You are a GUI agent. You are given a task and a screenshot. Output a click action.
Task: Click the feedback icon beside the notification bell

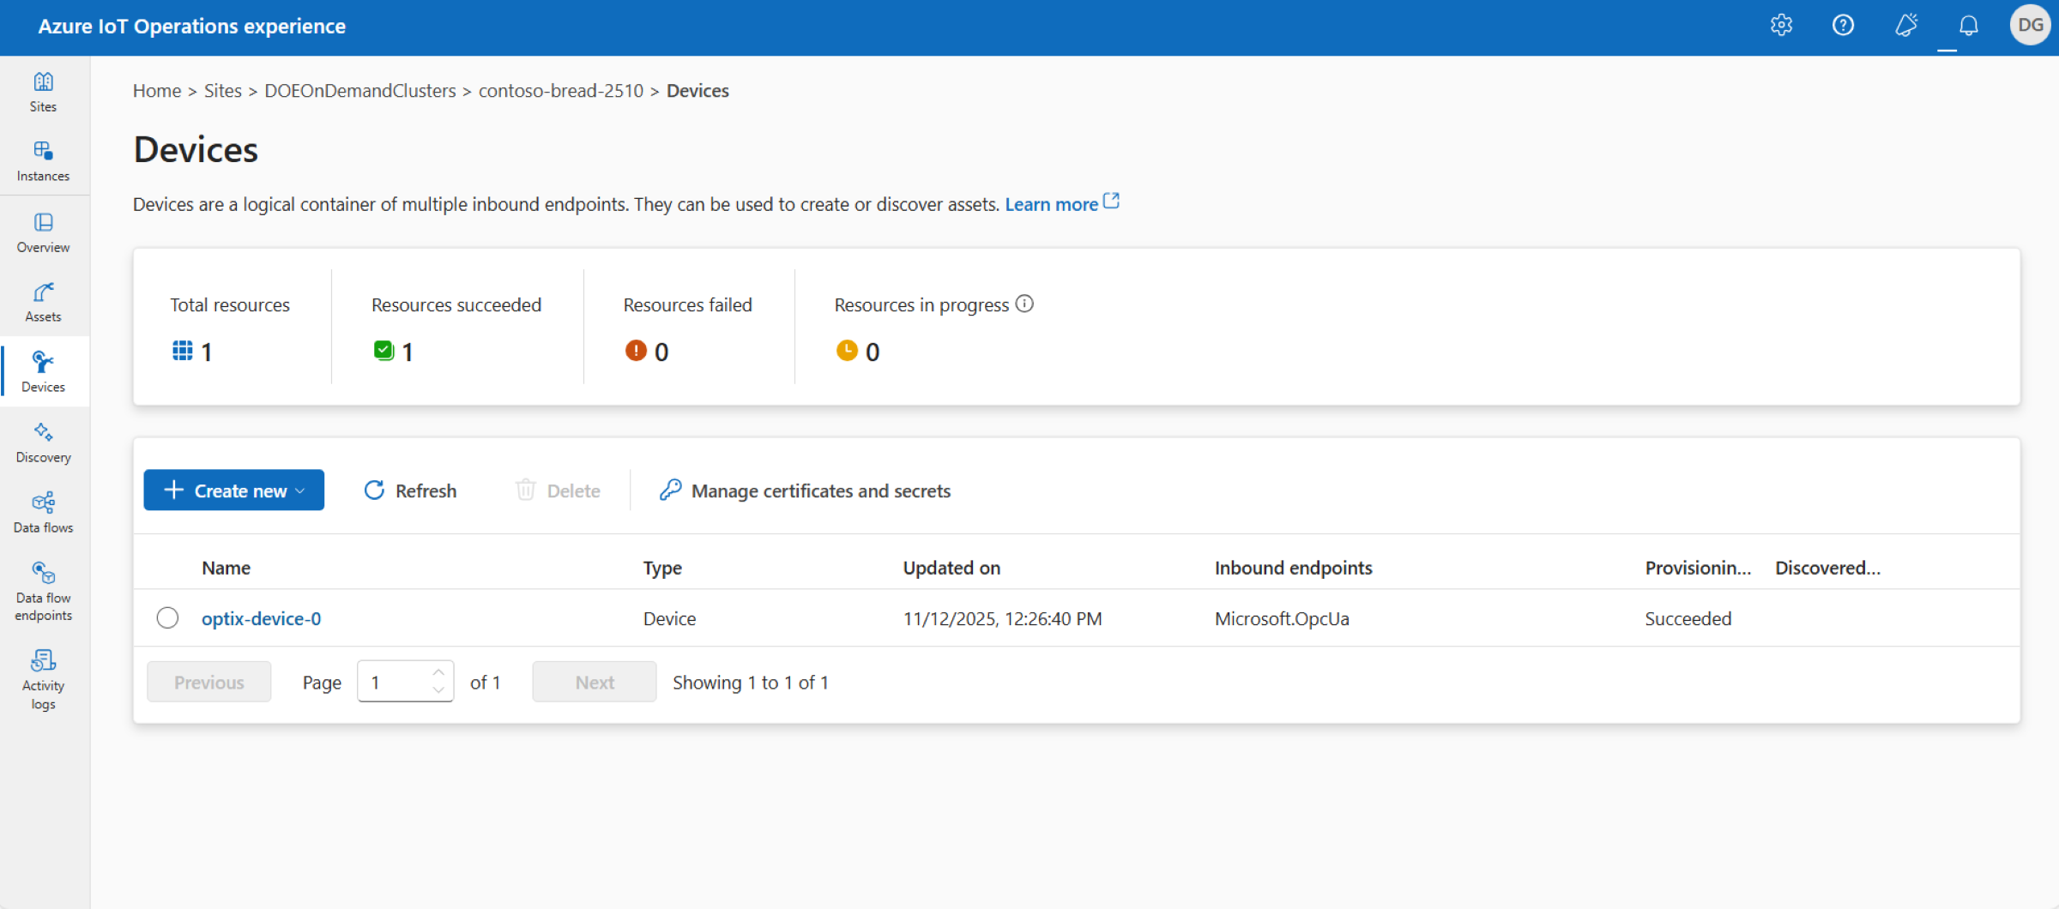point(1905,26)
